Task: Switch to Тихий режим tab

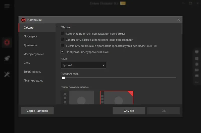Action: (x=37, y=72)
